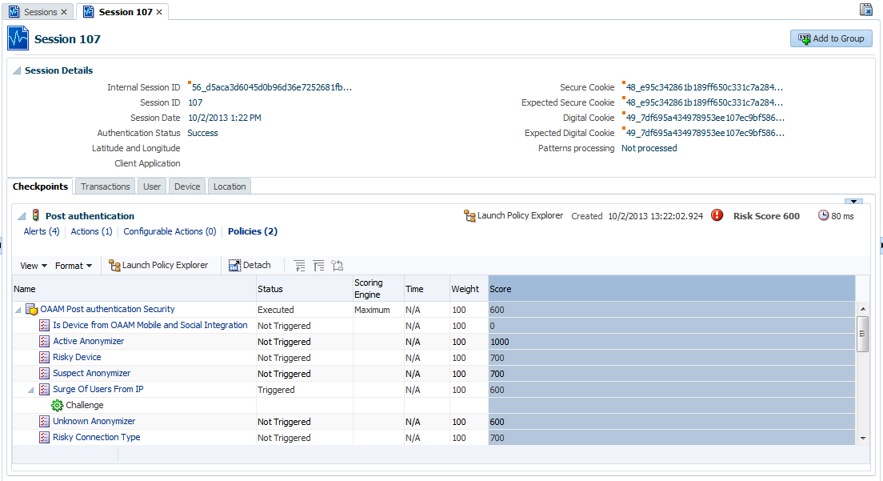
Task: Select the Checkpoints tab
Action: point(40,186)
